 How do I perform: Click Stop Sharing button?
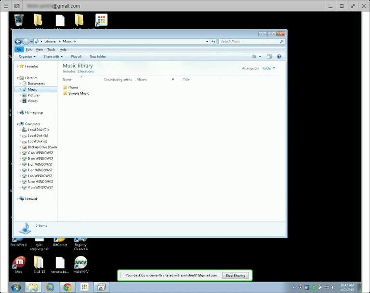[236, 276]
